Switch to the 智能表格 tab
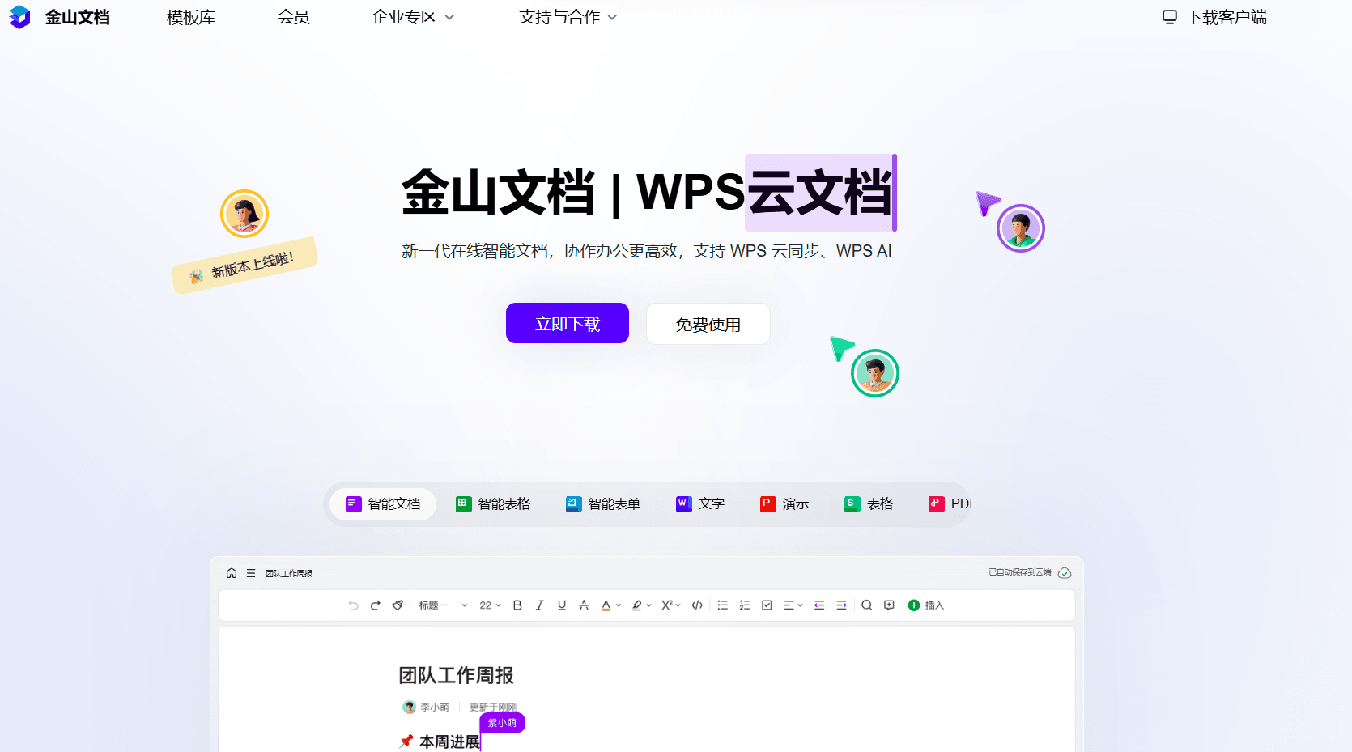This screenshot has width=1352, height=752. point(493,504)
